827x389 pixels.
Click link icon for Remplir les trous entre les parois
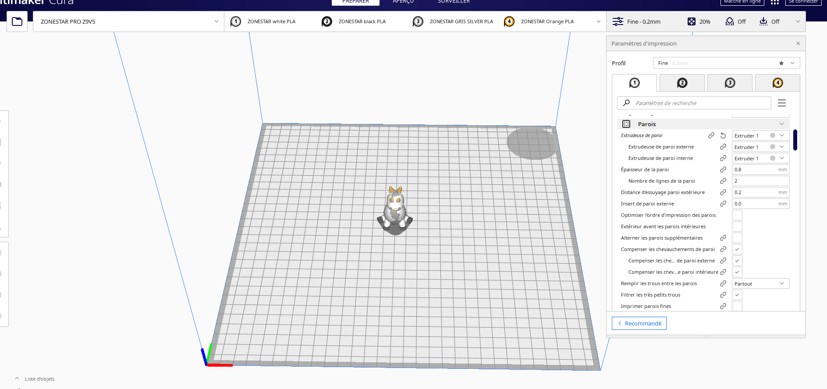[723, 283]
